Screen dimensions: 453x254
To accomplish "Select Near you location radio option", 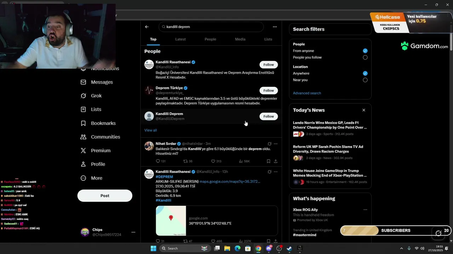I will (x=365, y=80).
